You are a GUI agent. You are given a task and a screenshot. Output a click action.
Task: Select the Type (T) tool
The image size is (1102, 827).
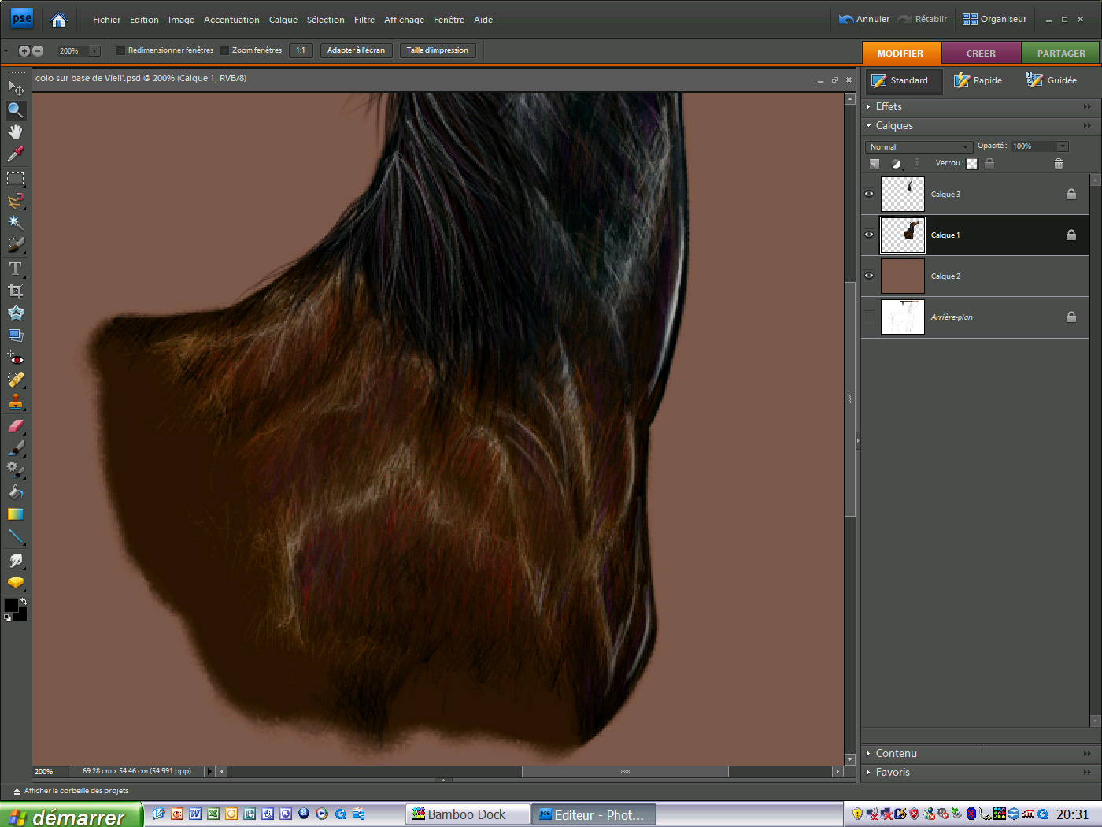point(15,269)
